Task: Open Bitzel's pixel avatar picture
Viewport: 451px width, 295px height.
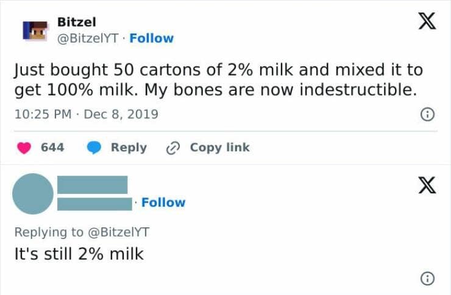Action: (35, 30)
